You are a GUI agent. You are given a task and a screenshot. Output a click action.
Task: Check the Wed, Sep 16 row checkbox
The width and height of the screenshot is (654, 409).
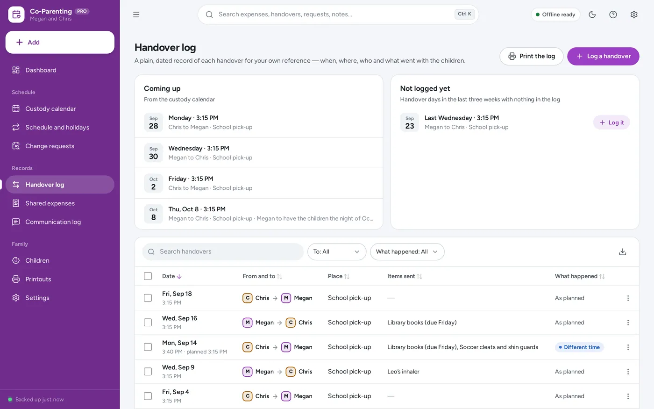pos(148,323)
